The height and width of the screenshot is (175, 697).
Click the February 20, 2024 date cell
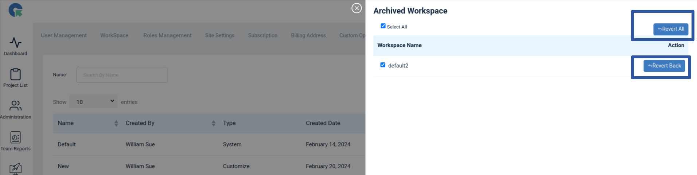click(x=328, y=166)
